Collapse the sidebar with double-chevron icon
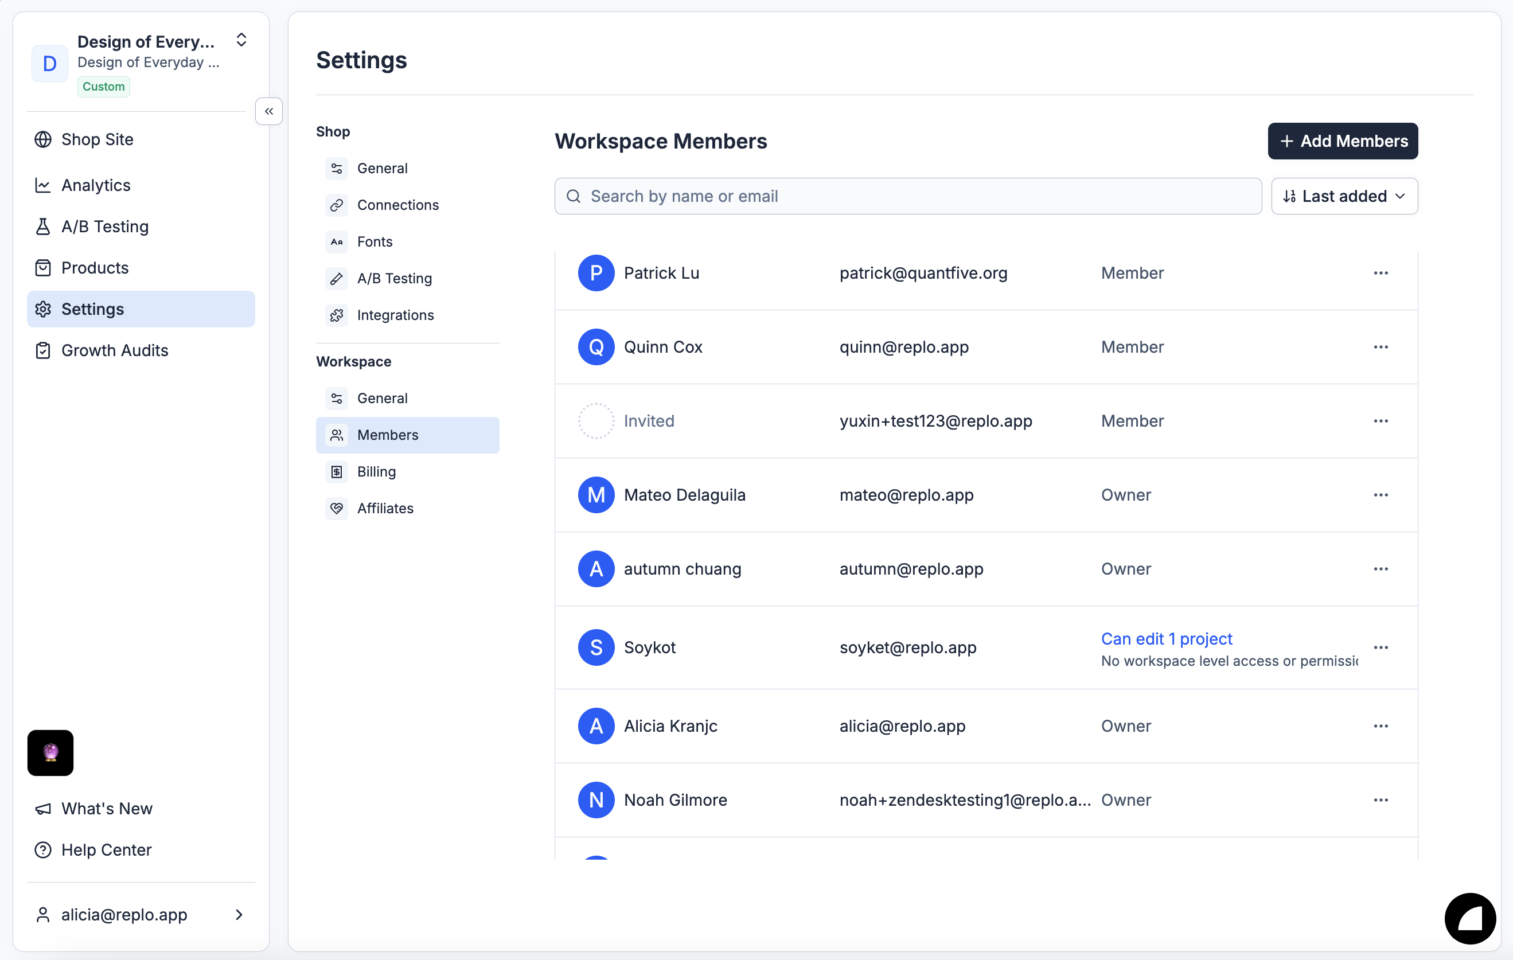This screenshot has height=960, width=1513. point(269,111)
